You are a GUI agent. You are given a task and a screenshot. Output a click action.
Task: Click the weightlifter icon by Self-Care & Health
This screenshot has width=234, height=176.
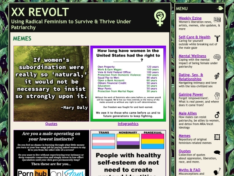coord(217,38)
